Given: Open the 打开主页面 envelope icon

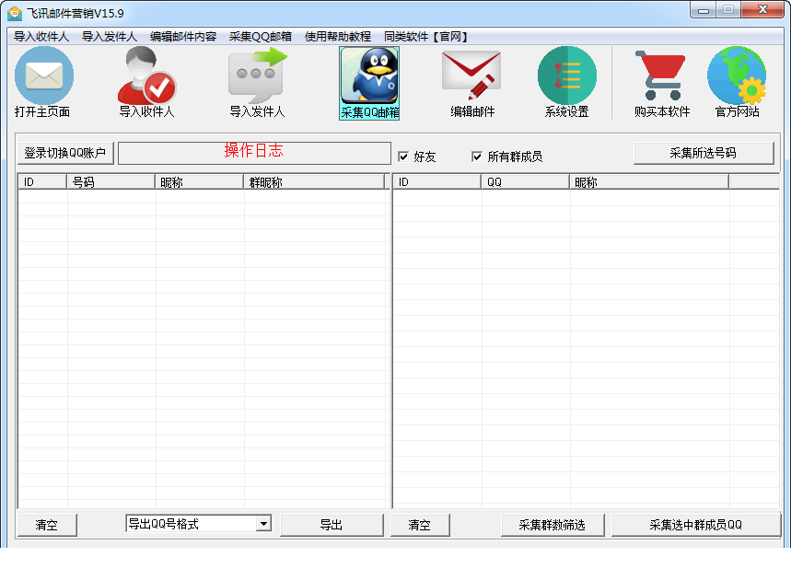Looking at the screenshot, I should tap(44, 75).
